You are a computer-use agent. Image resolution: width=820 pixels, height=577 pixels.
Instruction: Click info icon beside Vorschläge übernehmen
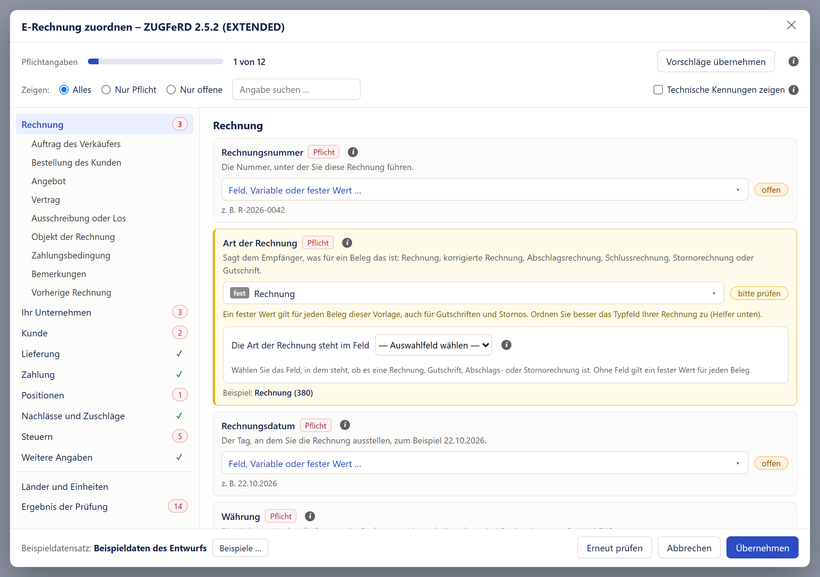[793, 61]
